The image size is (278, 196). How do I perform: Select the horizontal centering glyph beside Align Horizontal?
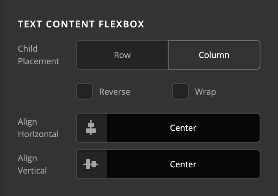tap(91, 128)
